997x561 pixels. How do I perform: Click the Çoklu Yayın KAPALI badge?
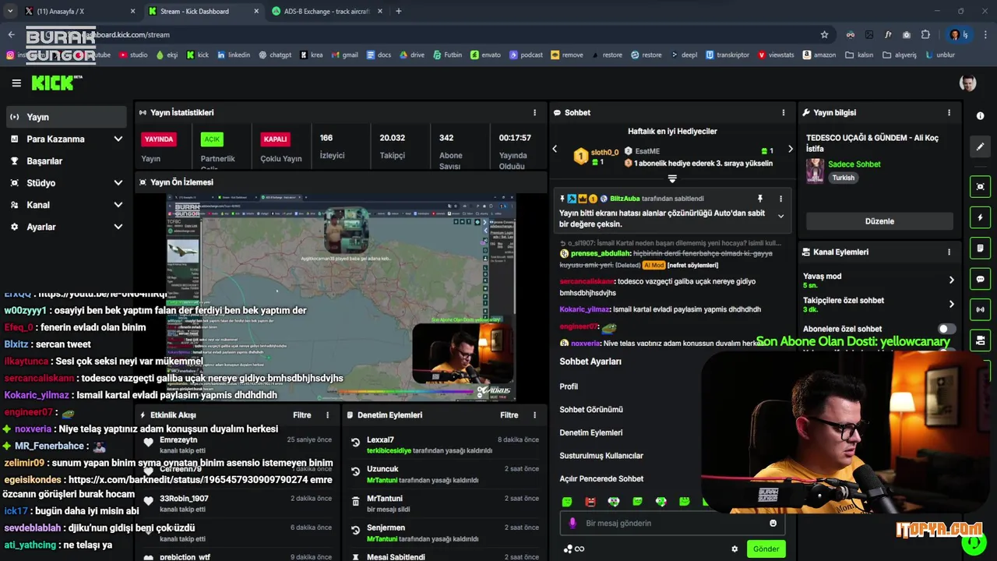point(276,139)
